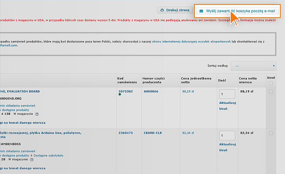Viewport: 285px width, 174px height.
Task: Click Aktualizuj for the first product row
Action: pos(227,103)
